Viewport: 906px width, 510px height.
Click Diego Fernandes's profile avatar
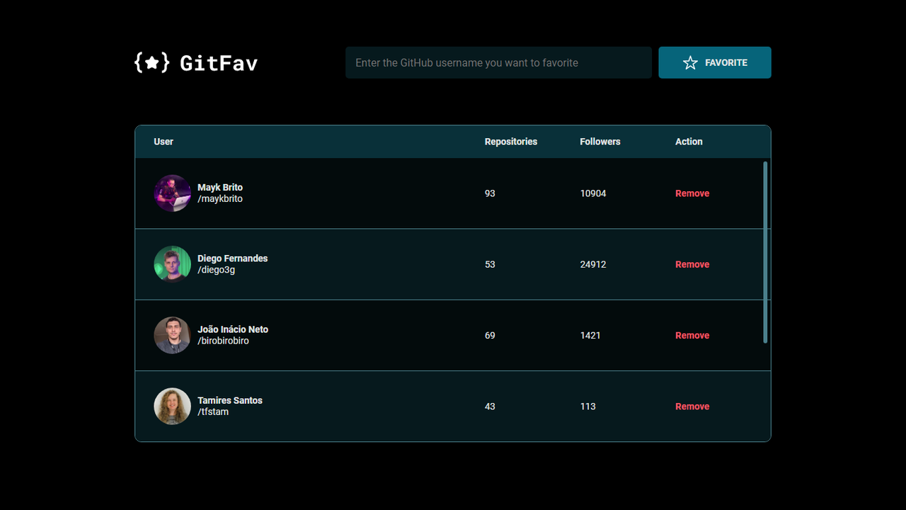coord(172,263)
